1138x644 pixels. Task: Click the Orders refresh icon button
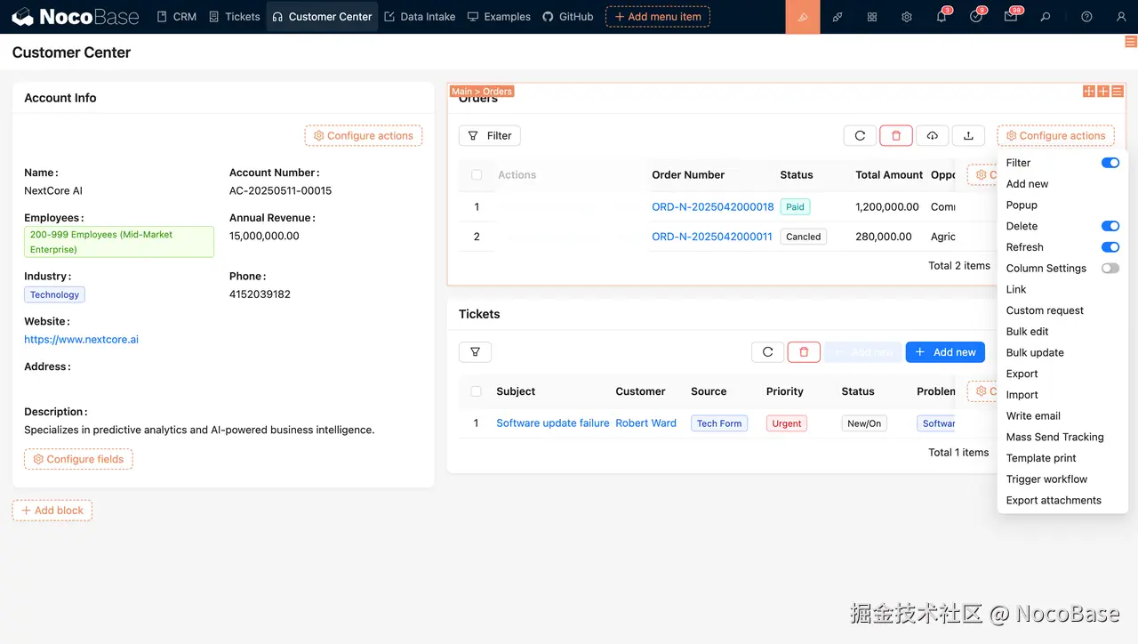(860, 135)
